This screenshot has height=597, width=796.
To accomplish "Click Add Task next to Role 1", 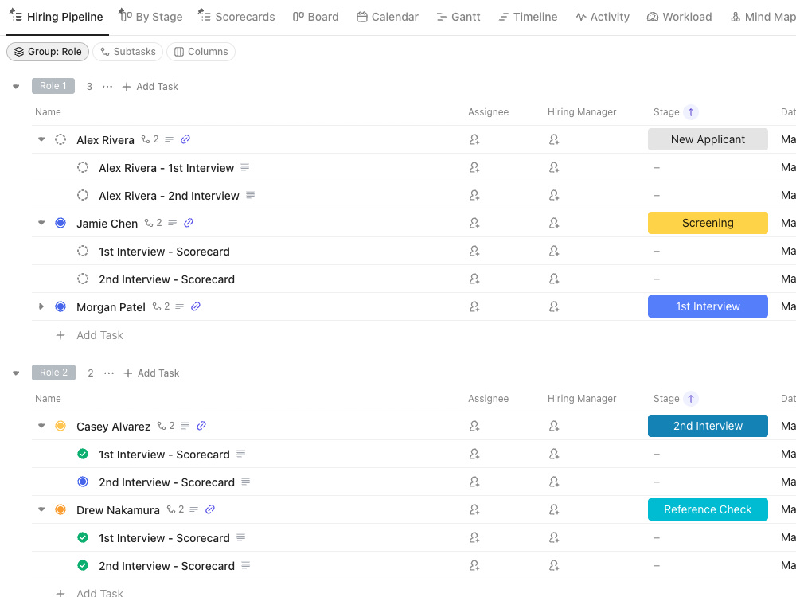I will tap(150, 86).
